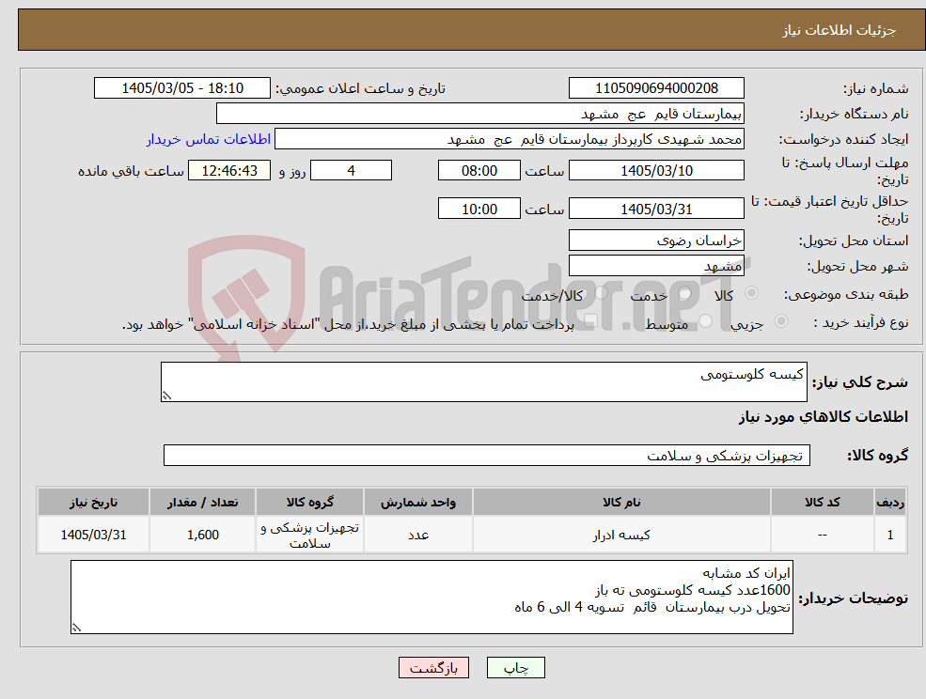The height and width of the screenshot is (699, 926).
Task: Click the goods group field تجهیزات پزشکی و سلامت
Action: [487, 455]
